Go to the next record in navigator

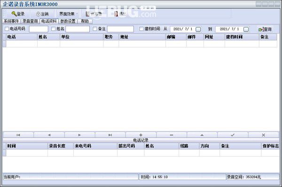[79, 135]
